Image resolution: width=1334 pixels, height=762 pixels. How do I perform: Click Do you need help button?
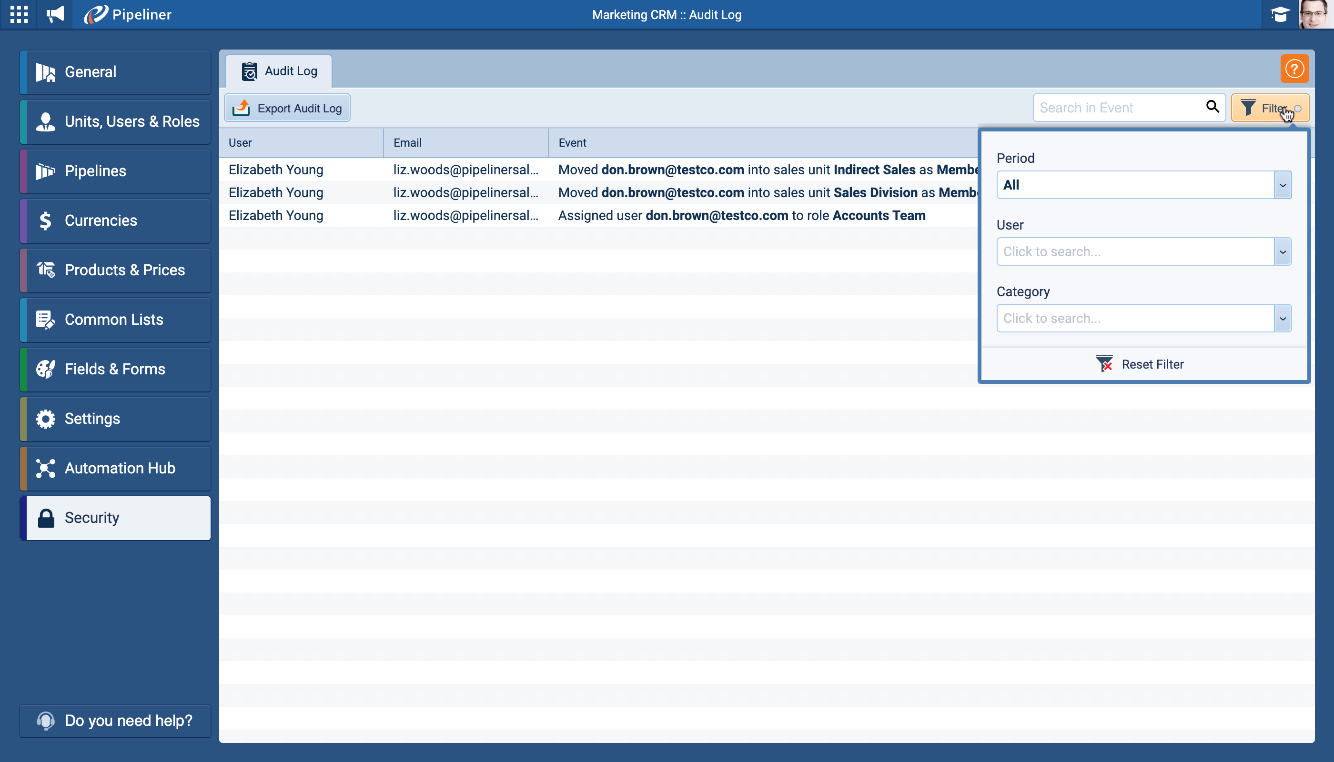pos(116,720)
